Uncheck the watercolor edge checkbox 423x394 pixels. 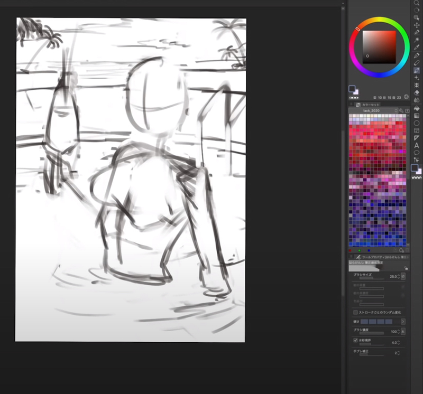pos(355,340)
